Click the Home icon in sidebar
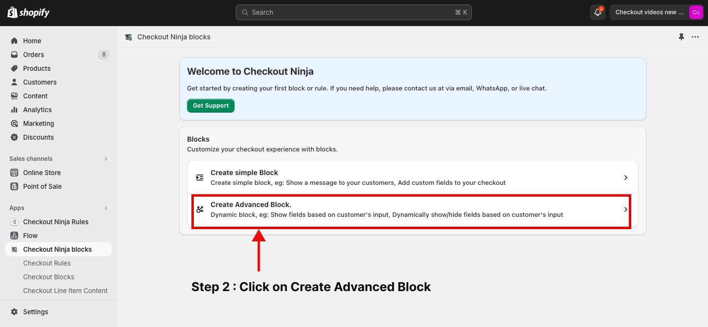Screen dimensions: 708x327 point(14,41)
